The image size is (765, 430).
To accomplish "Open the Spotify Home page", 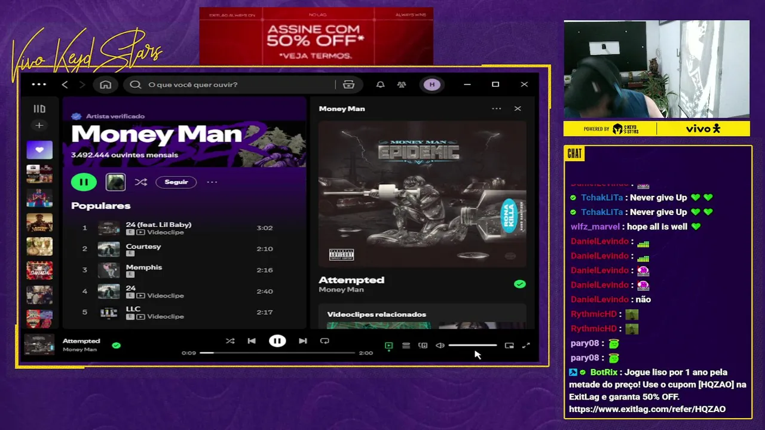I will (x=106, y=85).
